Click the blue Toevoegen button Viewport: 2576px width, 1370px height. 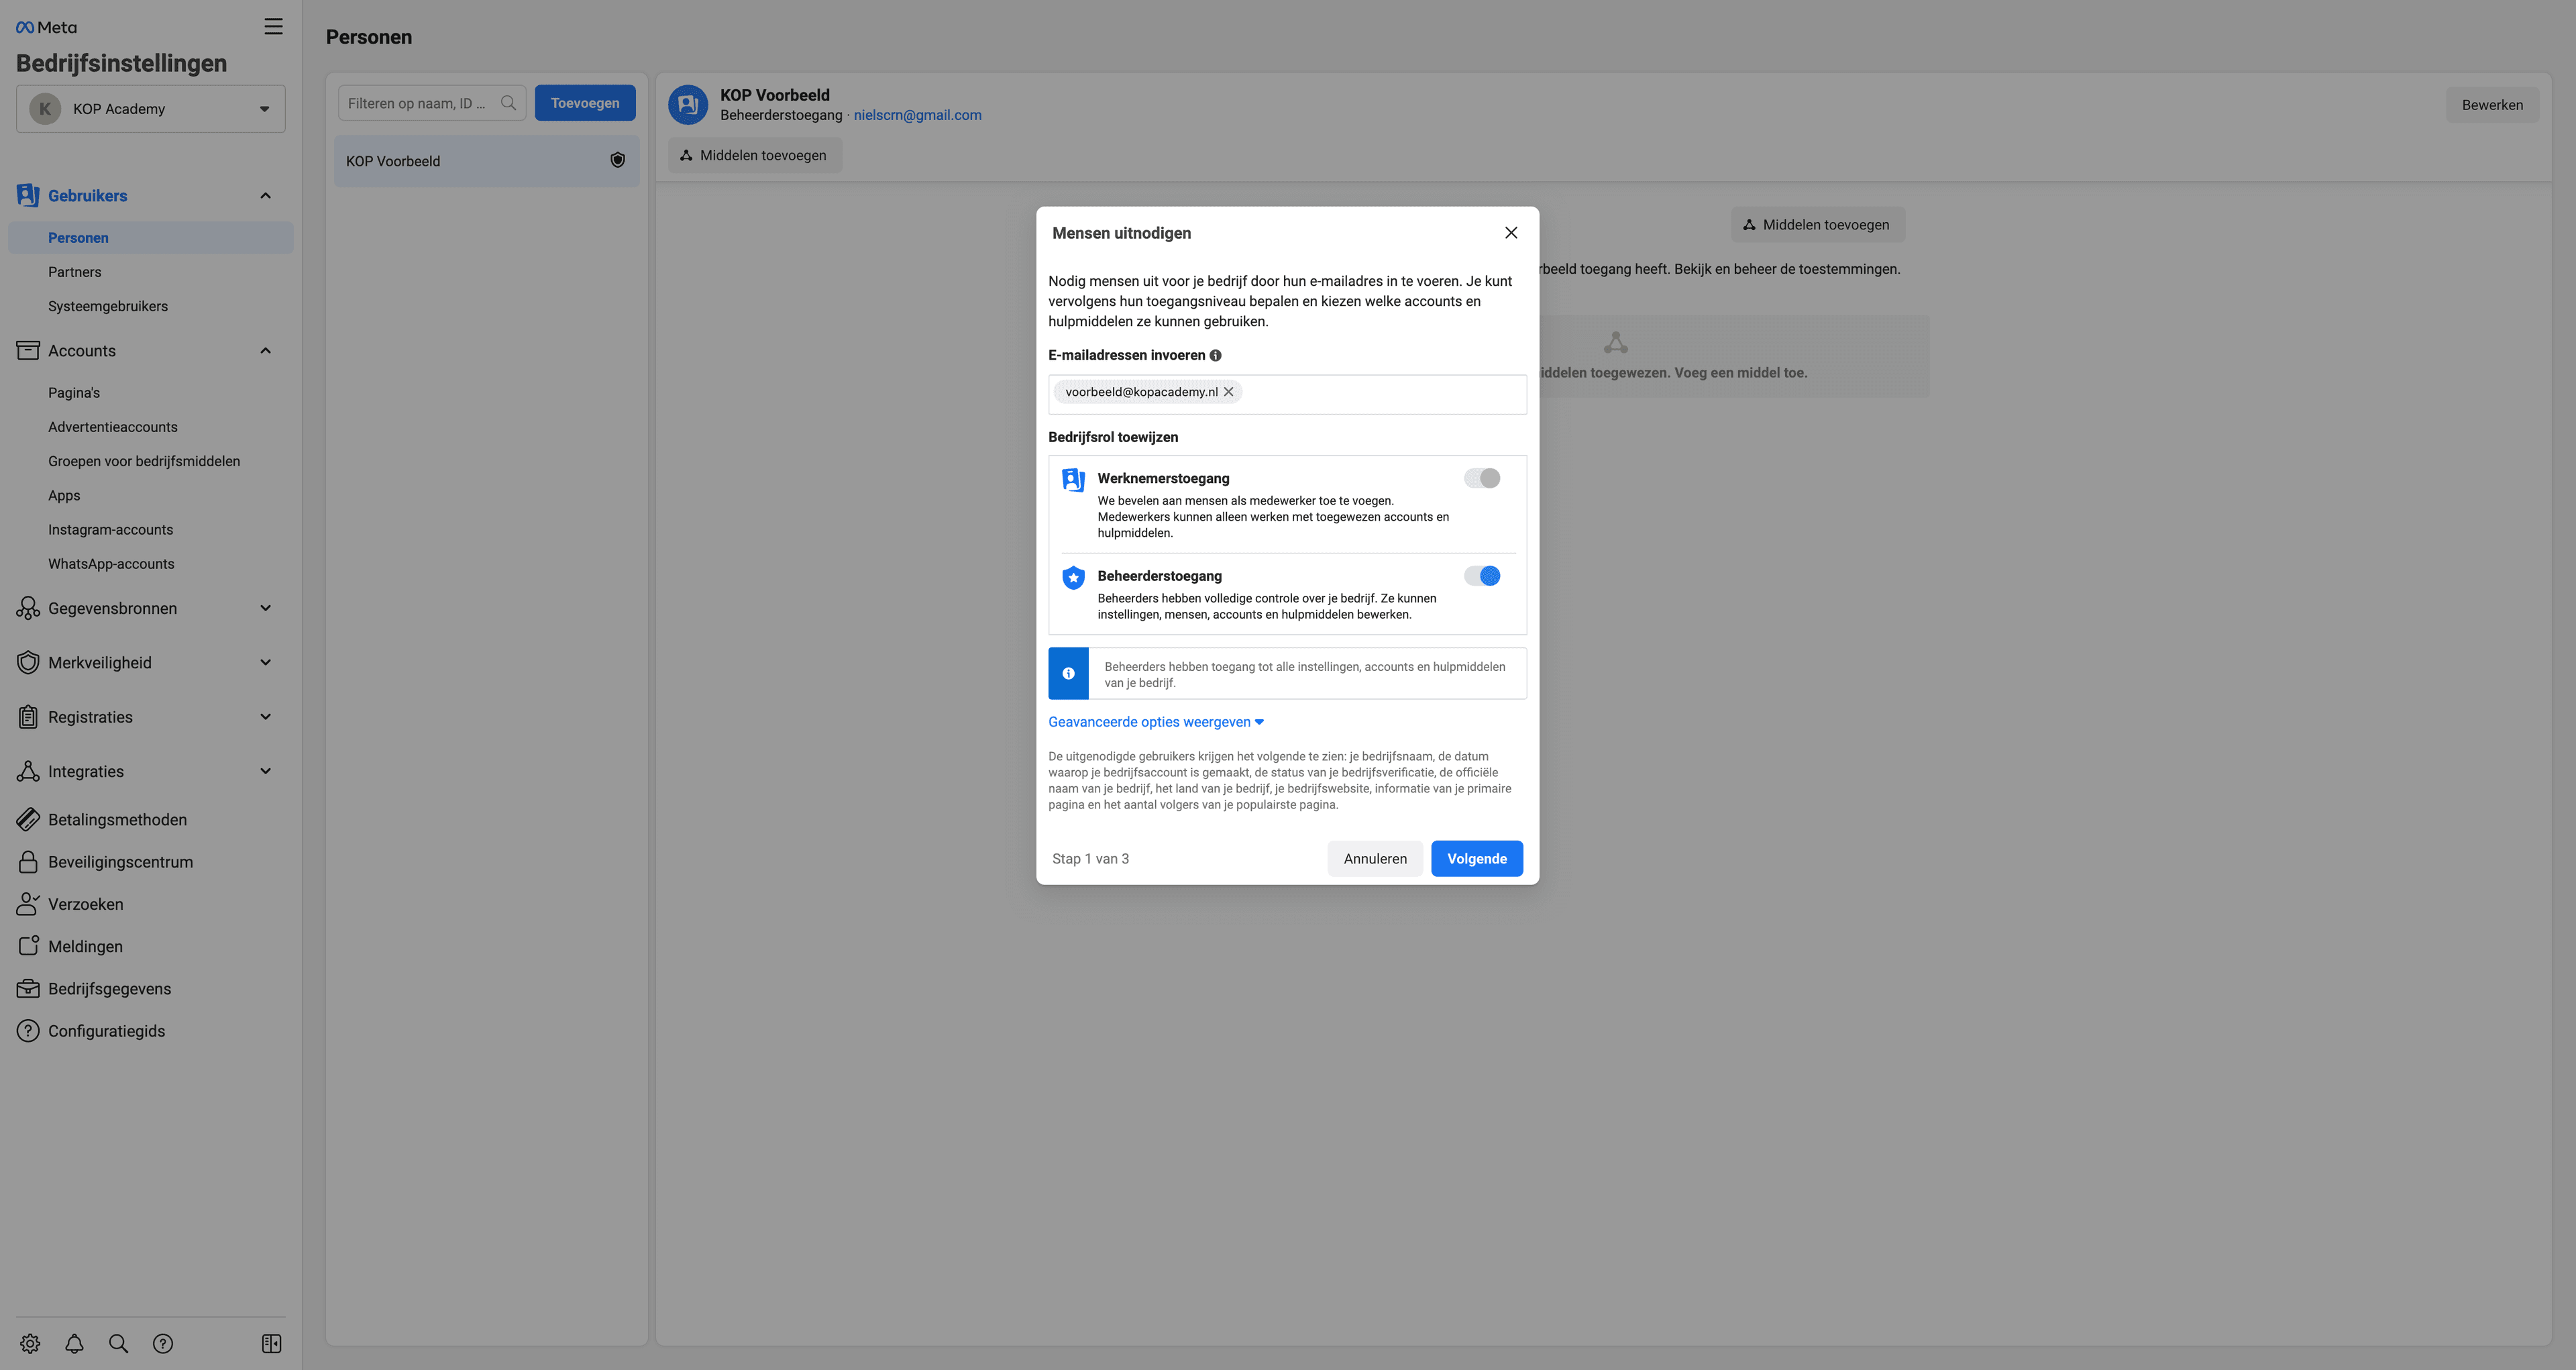[x=585, y=103]
